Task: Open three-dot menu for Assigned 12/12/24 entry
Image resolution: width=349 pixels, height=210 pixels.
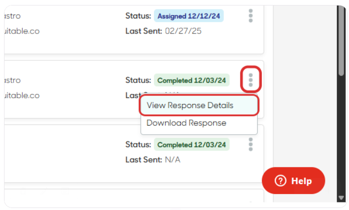Action: click(x=251, y=16)
